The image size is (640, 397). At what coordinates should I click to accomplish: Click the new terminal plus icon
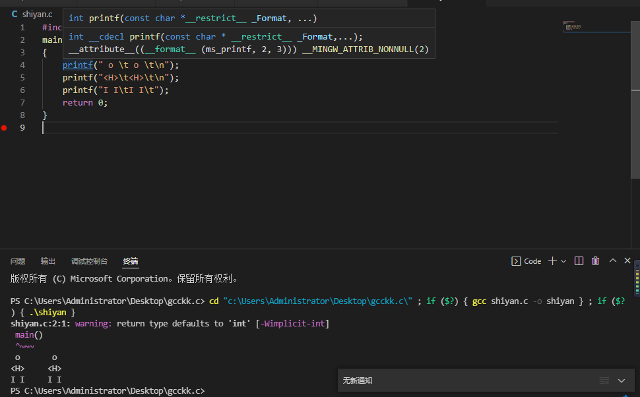point(553,261)
